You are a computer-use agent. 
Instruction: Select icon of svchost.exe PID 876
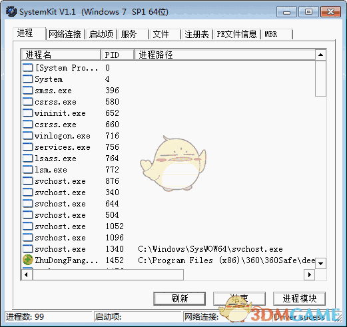click(x=28, y=181)
